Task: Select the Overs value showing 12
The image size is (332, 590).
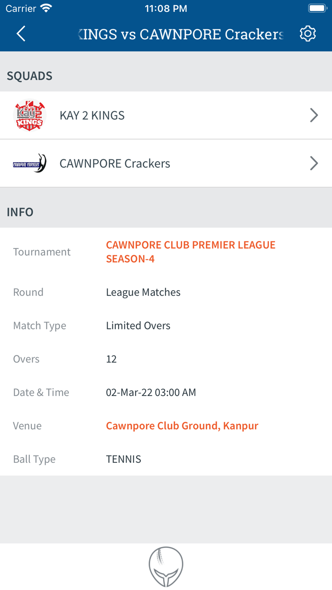Action: pos(111,359)
